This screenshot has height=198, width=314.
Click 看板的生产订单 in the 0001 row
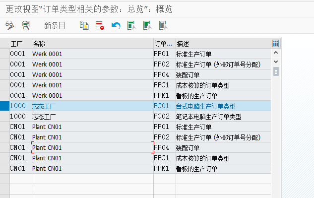tap(196, 96)
